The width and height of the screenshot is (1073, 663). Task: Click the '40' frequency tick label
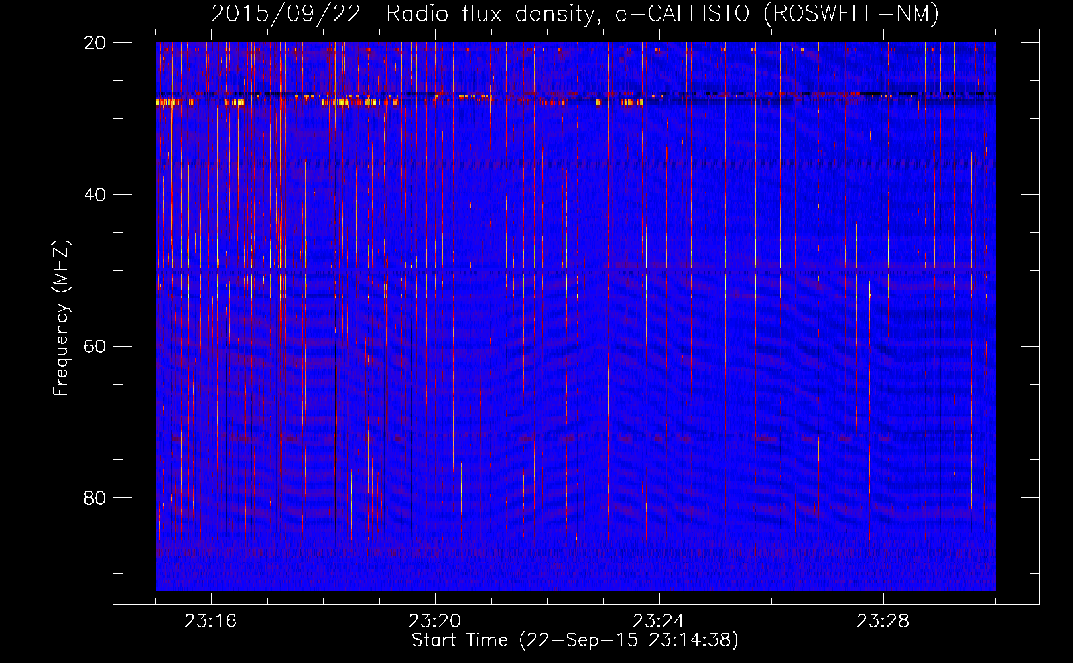(x=94, y=195)
